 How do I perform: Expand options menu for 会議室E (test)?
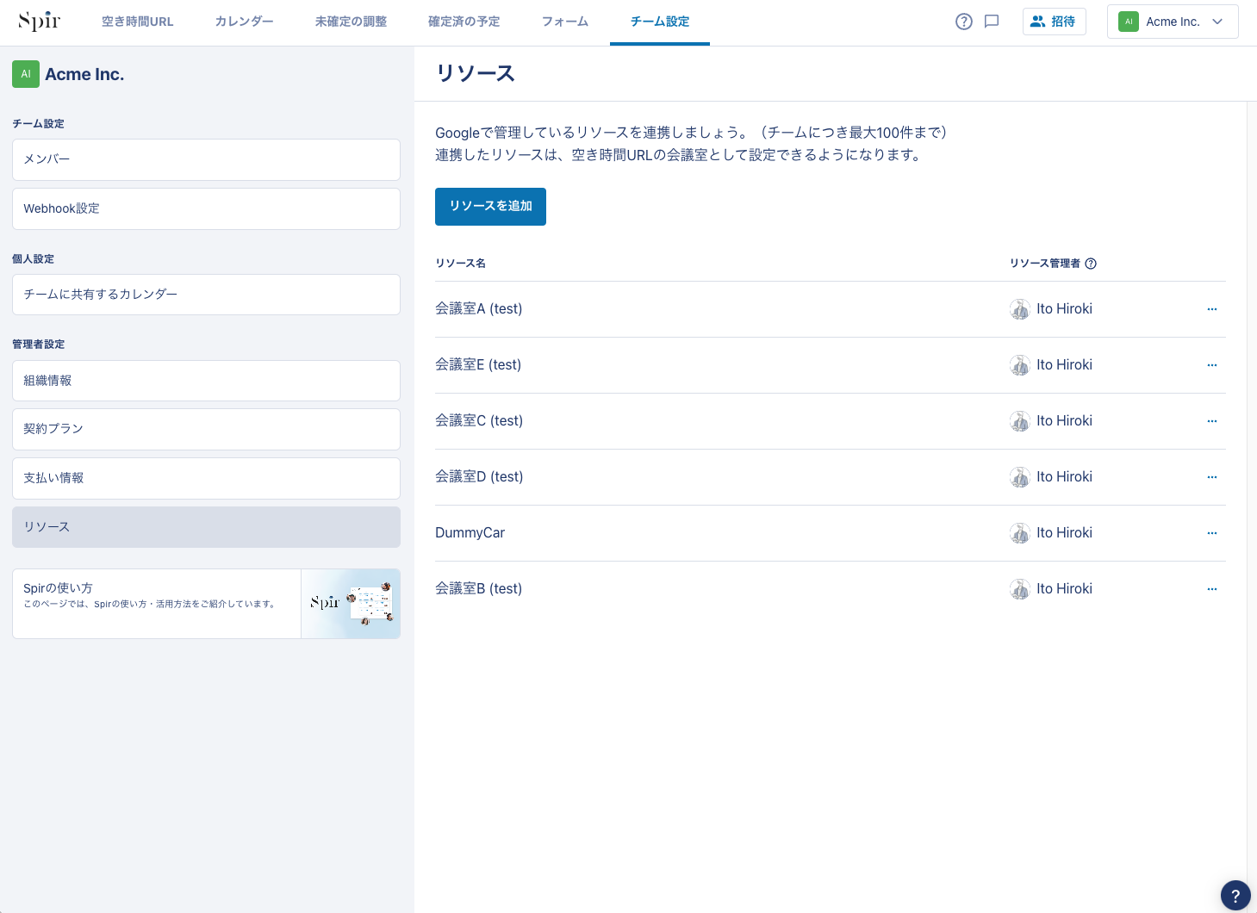tap(1212, 365)
